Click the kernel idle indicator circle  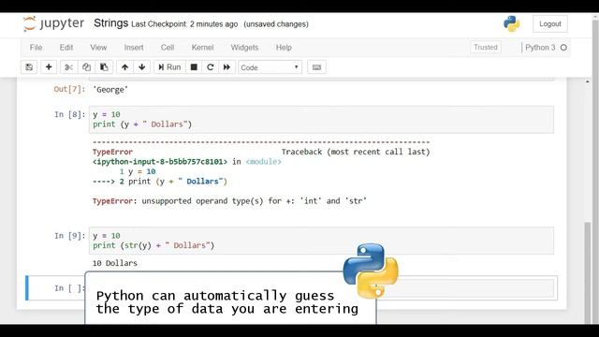pyautogui.click(x=563, y=48)
